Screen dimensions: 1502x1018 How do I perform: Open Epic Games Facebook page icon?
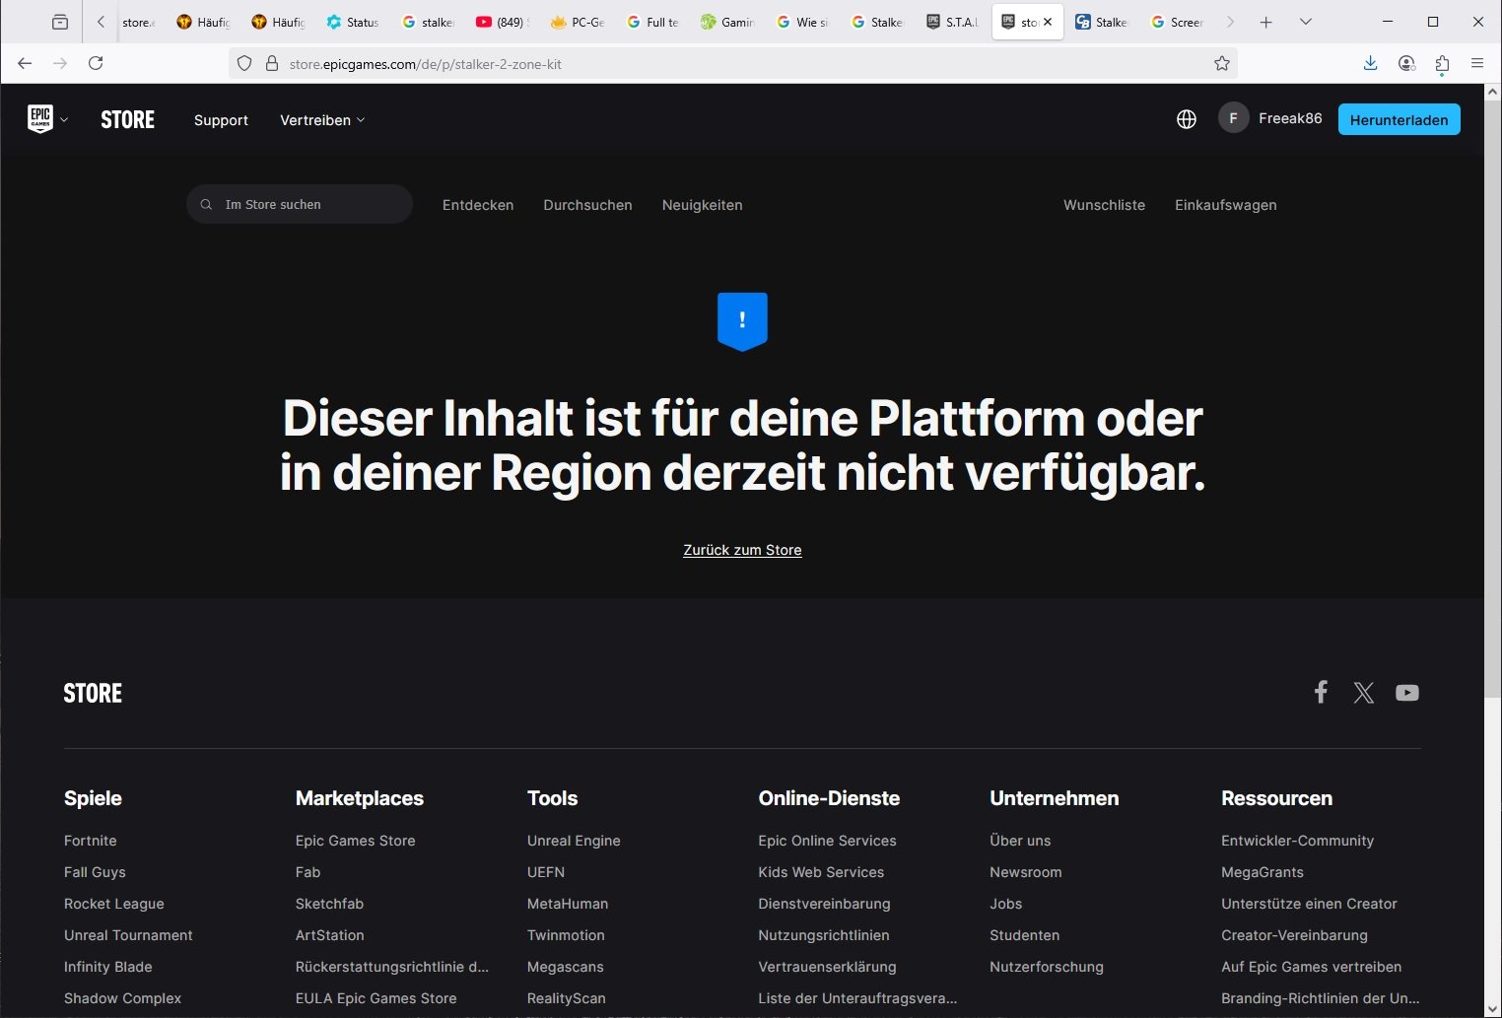click(x=1321, y=692)
